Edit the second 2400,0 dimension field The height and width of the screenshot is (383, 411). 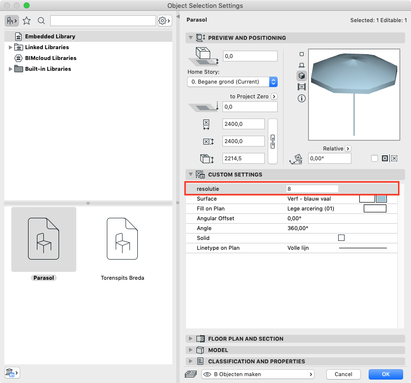[244, 141]
